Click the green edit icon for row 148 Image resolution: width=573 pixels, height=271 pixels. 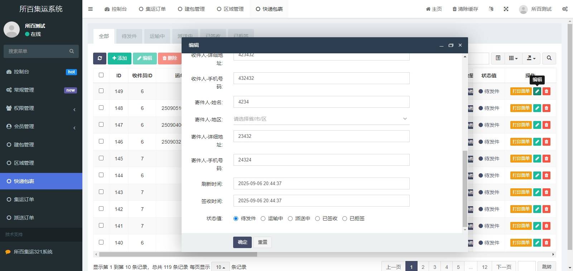pos(537,108)
